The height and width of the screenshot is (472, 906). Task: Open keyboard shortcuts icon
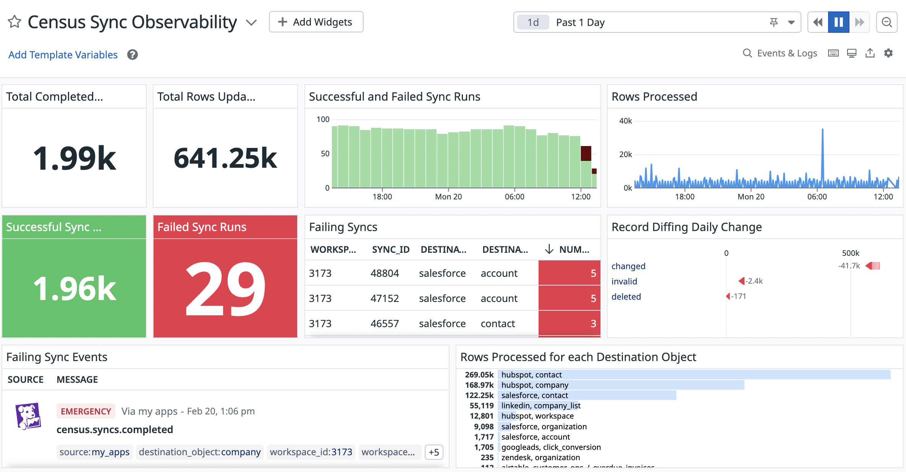tap(833, 53)
